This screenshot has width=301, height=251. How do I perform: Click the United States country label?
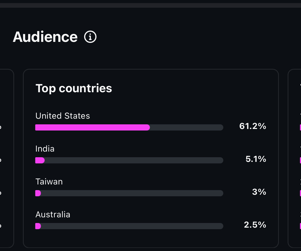coord(63,116)
